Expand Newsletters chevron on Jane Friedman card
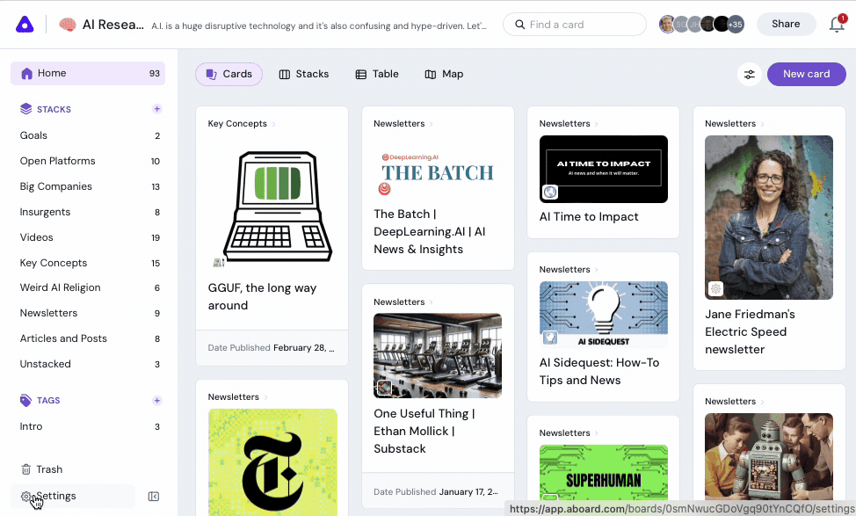 coord(763,124)
